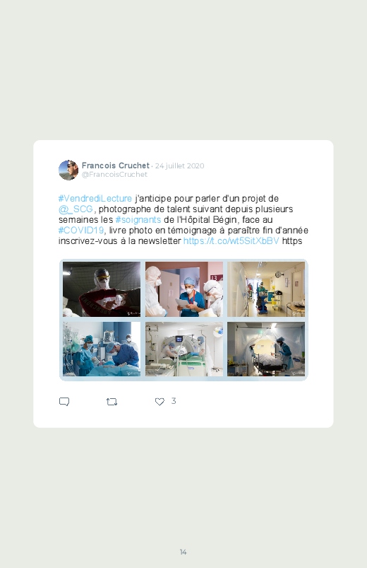The width and height of the screenshot is (367, 568).
Task: Click the retweet arrows icon
Action: coord(112,402)
